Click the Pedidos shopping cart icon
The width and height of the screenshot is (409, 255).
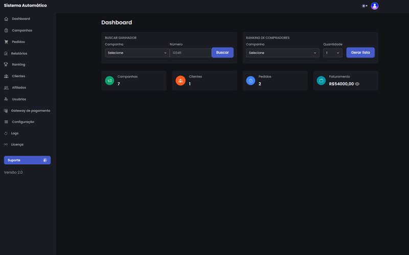[x=6, y=42]
